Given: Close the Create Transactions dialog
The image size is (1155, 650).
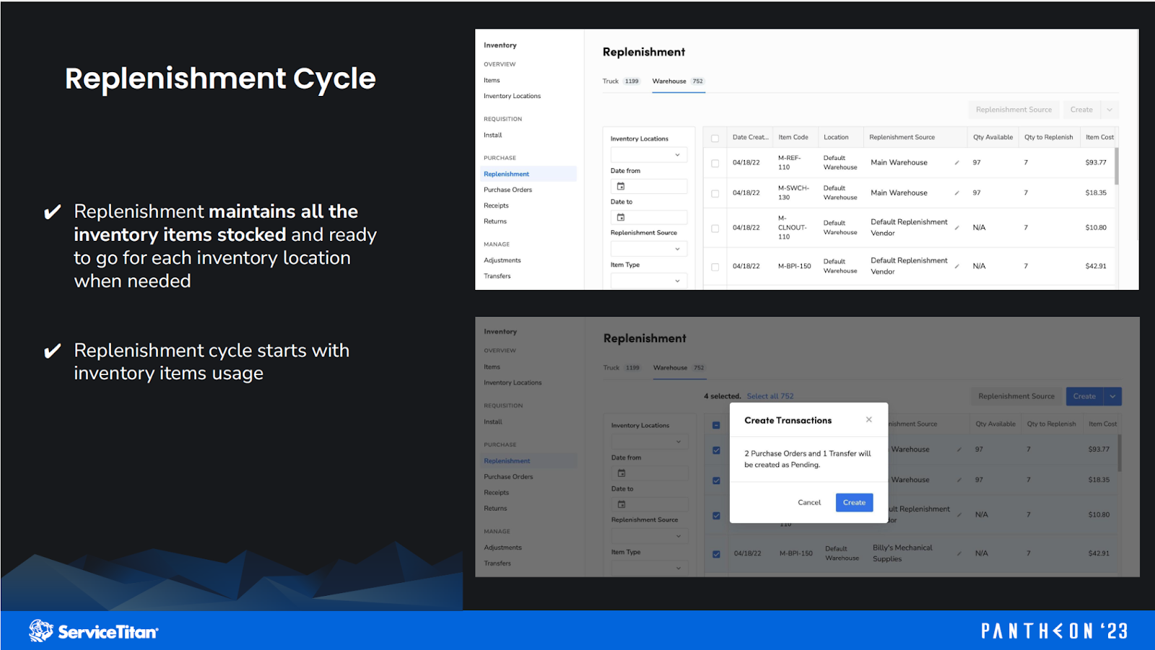Looking at the screenshot, I should pos(868,419).
